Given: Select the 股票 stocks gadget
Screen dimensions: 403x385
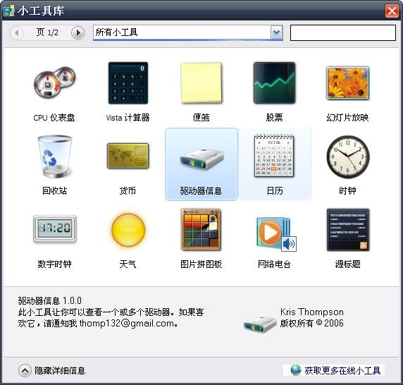Looking at the screenshot, I should 274,82.
